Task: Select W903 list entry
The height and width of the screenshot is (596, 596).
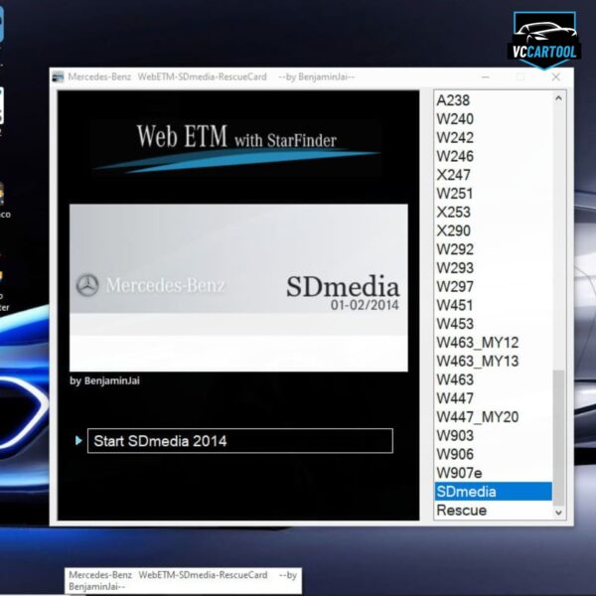Action: pyautogui.click(x=493, y=436)
